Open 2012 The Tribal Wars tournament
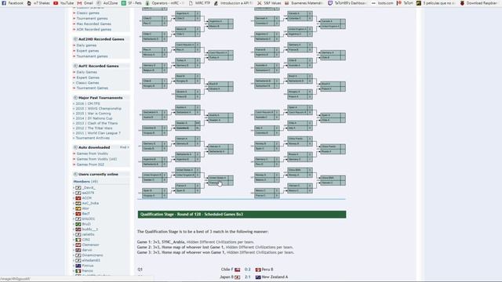This screenshot has width=502, height=282. coord(94,128)
